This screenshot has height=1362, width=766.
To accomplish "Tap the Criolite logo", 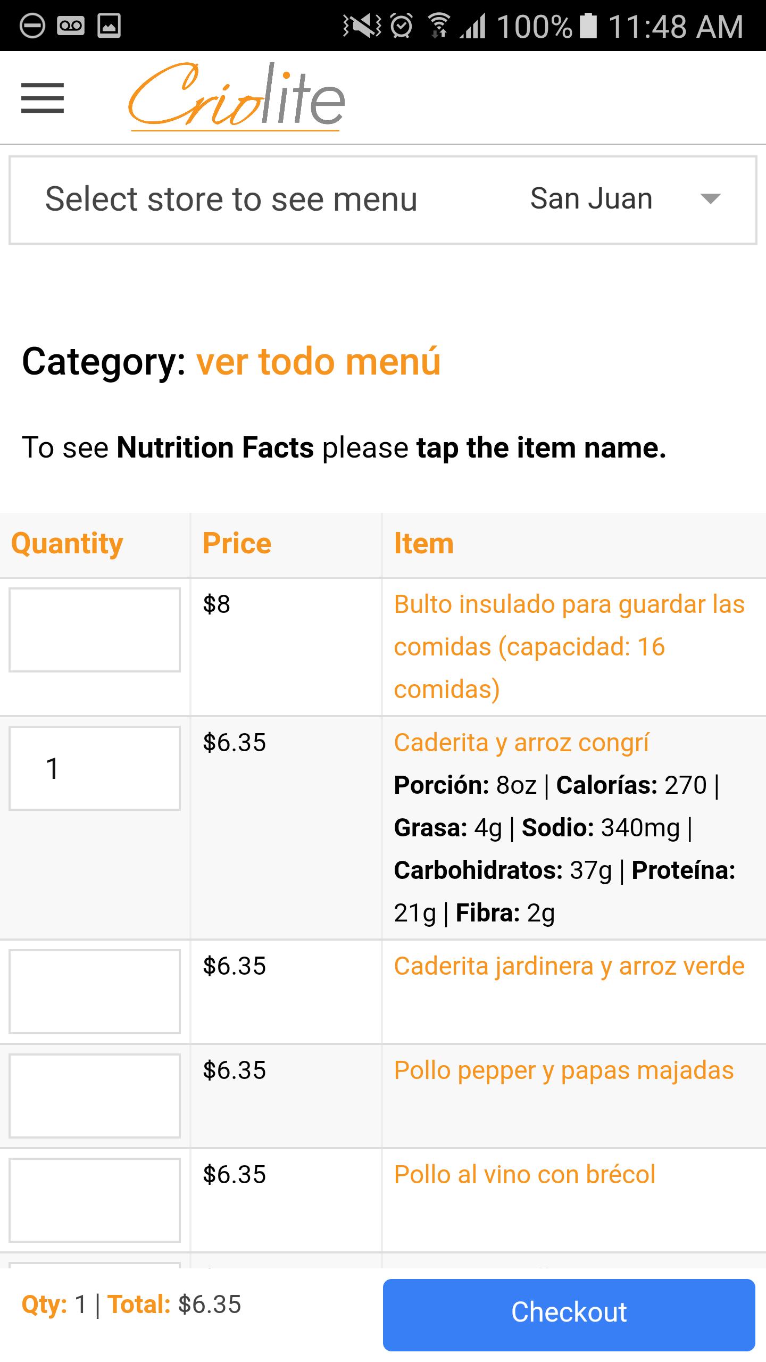I will [x=236, y=97].
